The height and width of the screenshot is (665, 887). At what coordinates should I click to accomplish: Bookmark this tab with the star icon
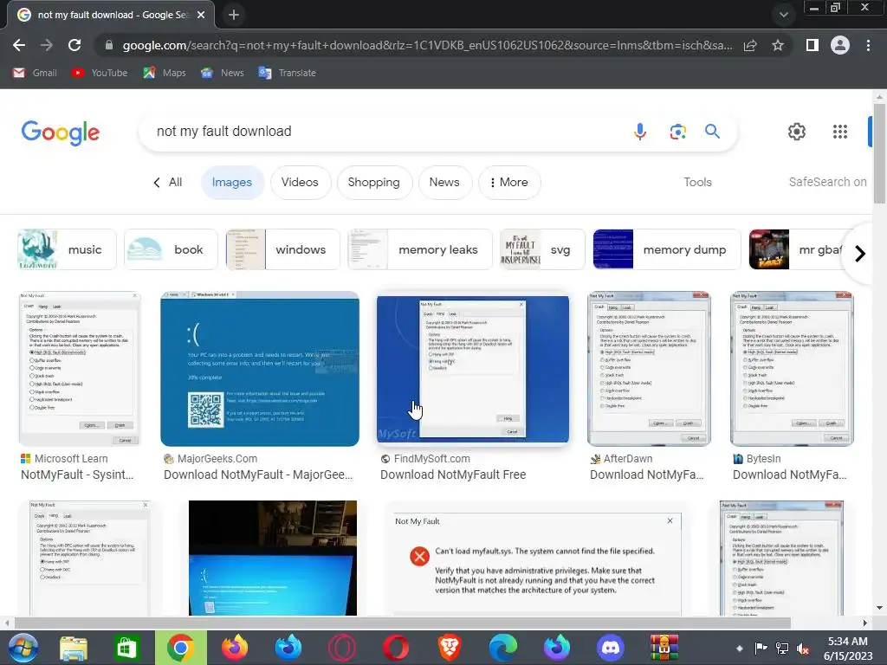(778, 45)
